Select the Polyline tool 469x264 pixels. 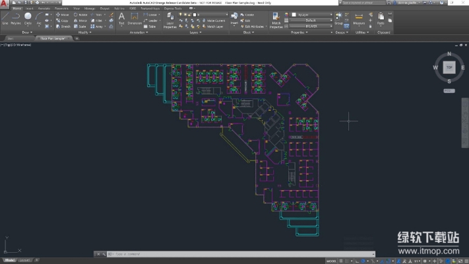(16, 19)
